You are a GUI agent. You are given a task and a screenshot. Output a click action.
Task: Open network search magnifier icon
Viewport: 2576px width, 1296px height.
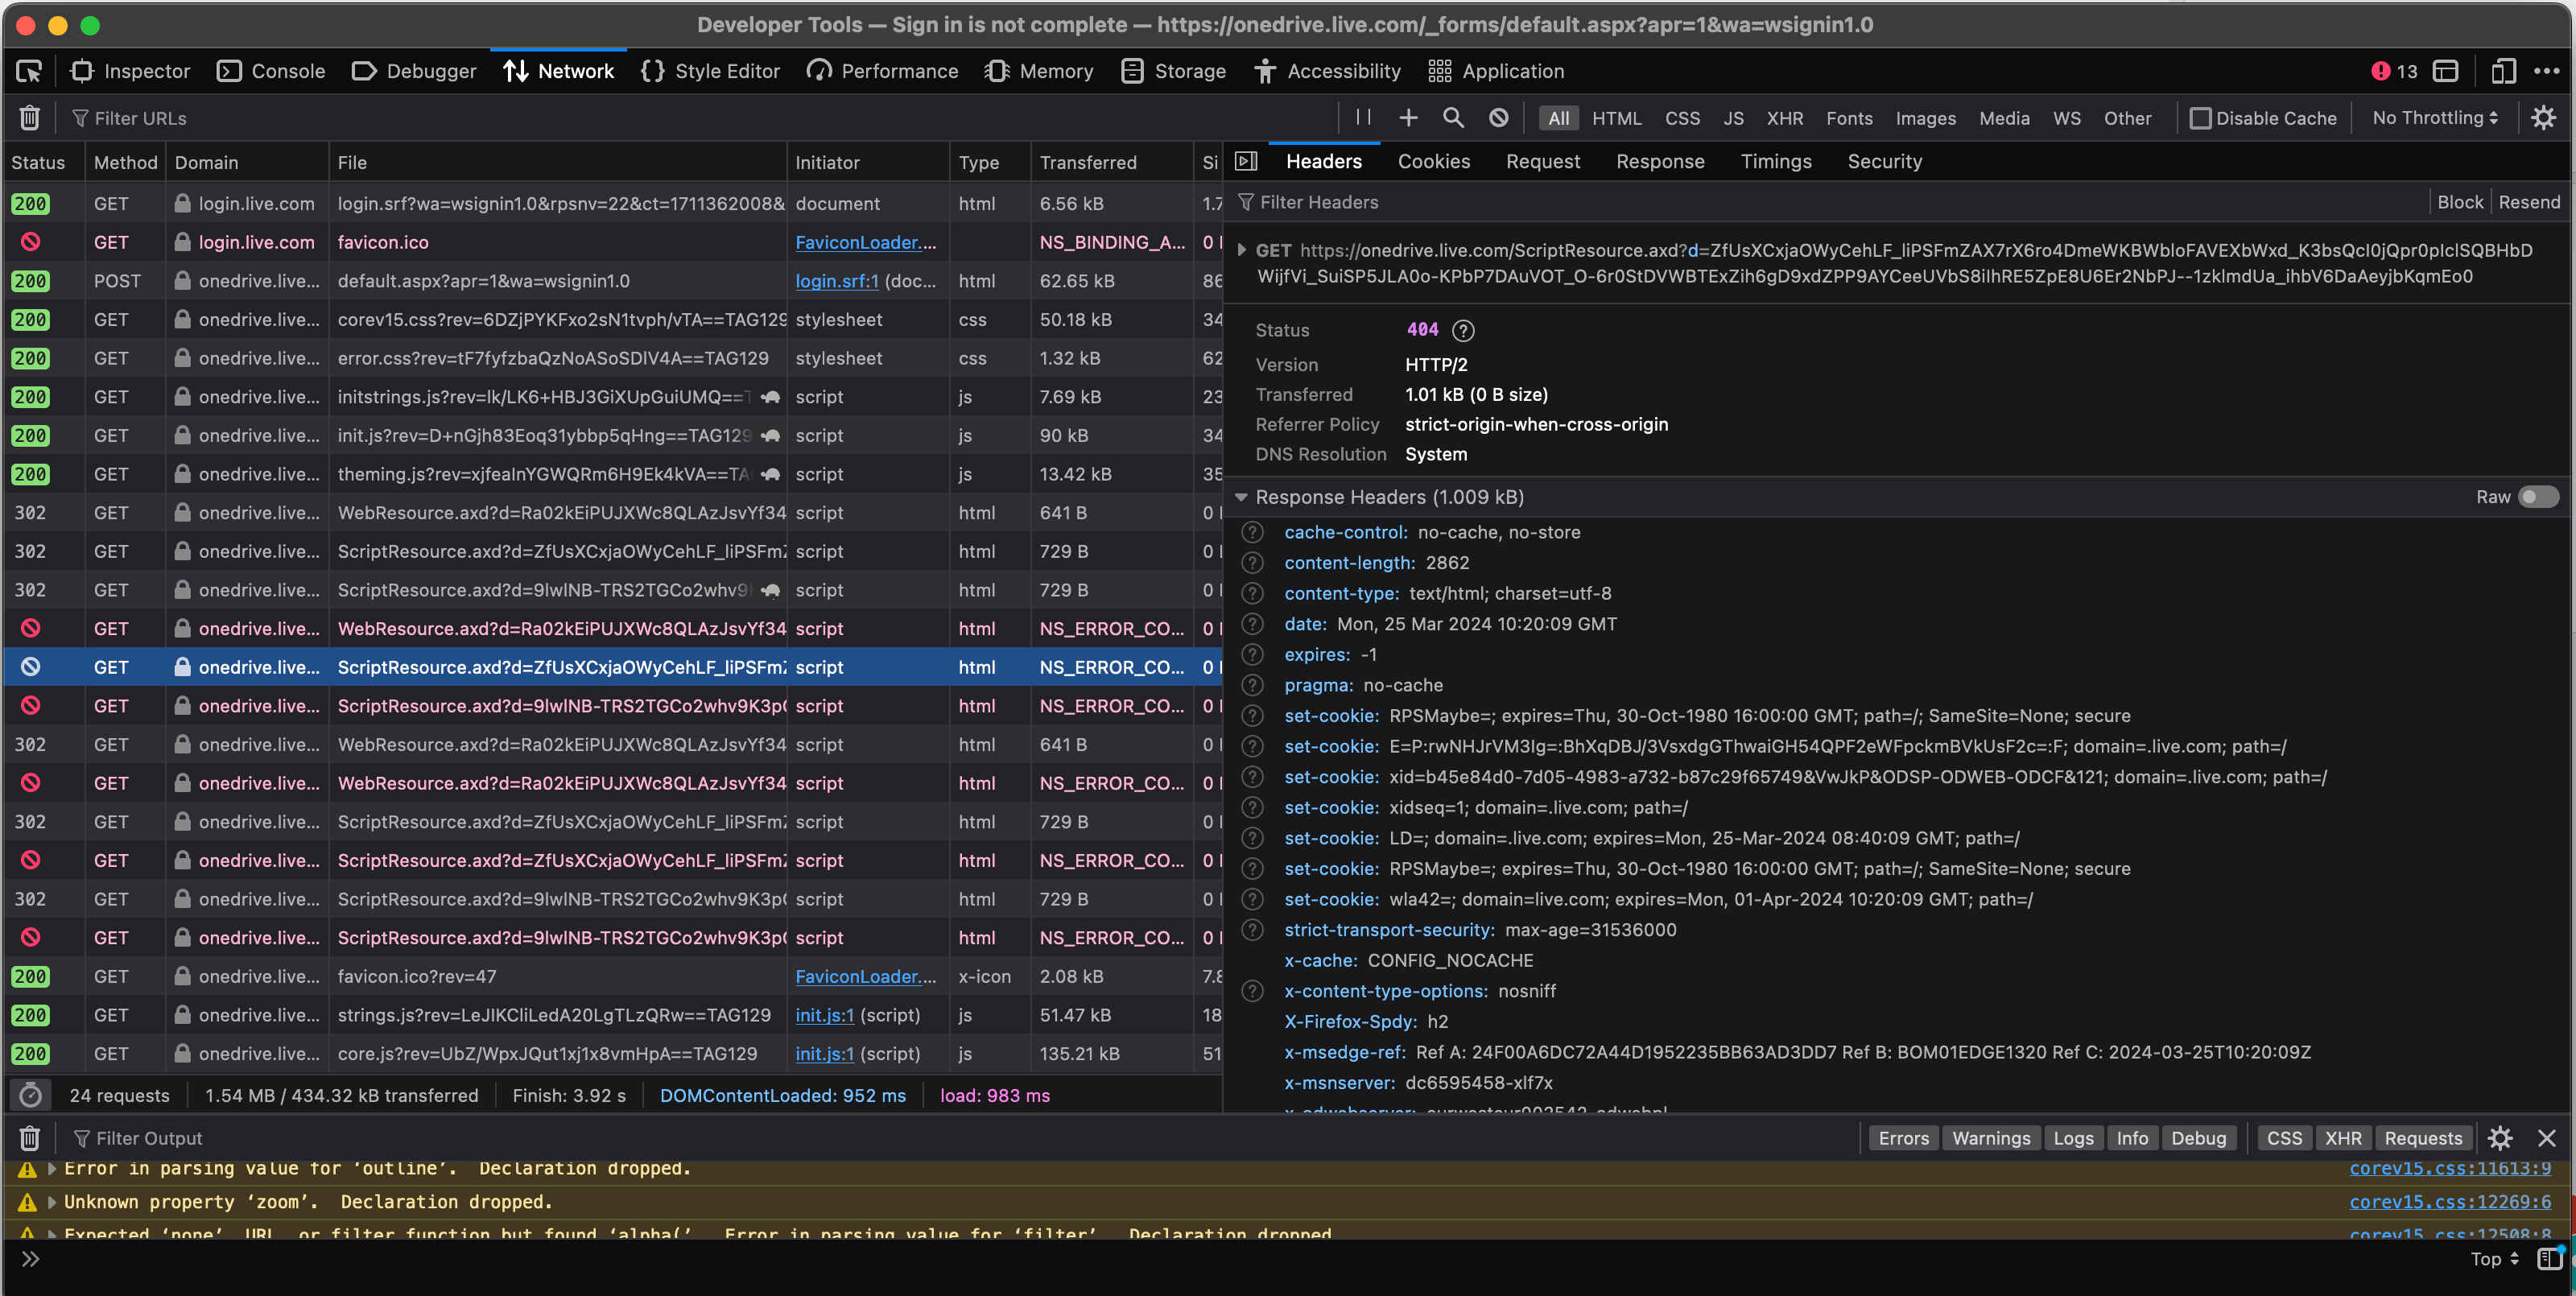(x=1453, y=118)
